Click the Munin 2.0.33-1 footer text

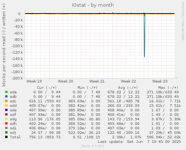(x=93, y=146)
